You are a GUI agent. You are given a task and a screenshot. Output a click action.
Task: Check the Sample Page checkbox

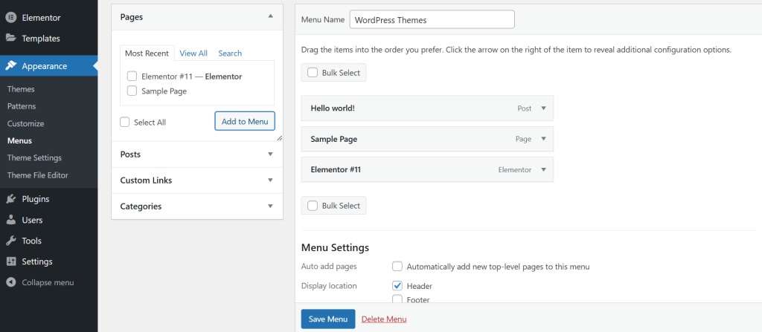tap(132, 91)
